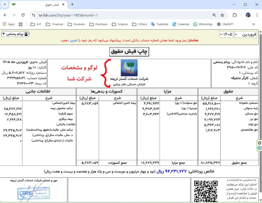262x203 pixels.
Task: Open the فروردین month dropdown
Action: pos(245,34)
